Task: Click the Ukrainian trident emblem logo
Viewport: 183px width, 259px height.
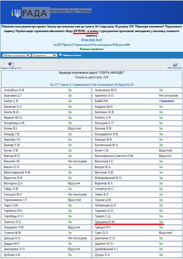Action: pos(17,13)
